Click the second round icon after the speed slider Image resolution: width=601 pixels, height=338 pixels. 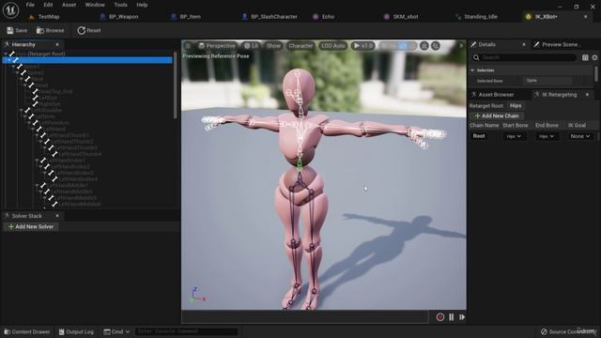(436, 46)
